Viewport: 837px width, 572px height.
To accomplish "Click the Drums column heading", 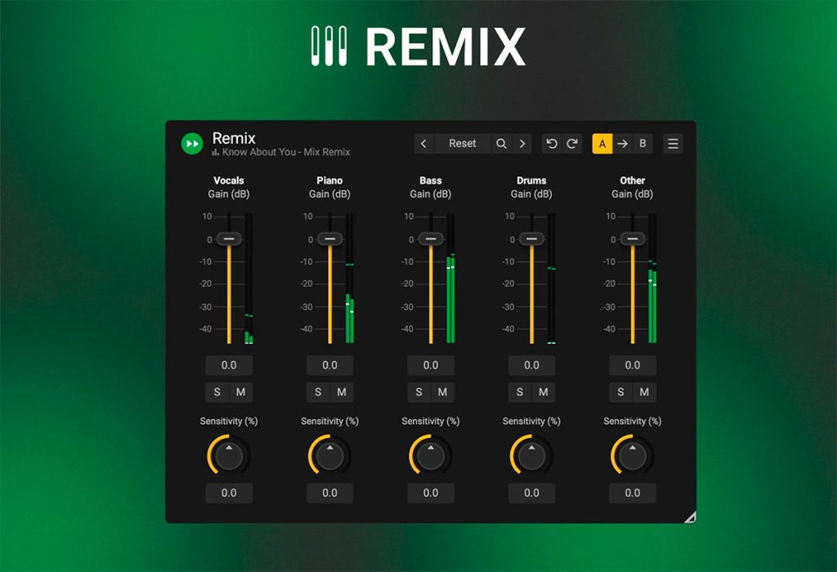I will (x=531, y=181).
